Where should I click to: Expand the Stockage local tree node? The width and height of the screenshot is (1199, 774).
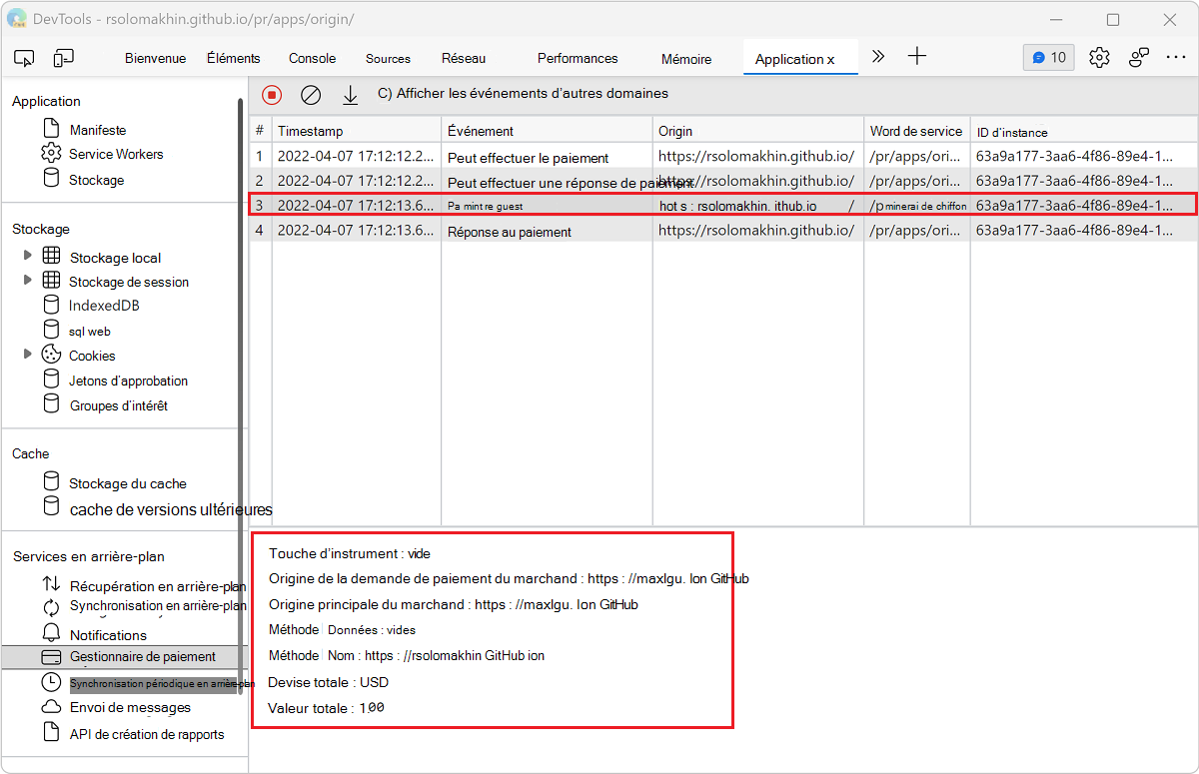pyautogui.click(x=27, y=257)
